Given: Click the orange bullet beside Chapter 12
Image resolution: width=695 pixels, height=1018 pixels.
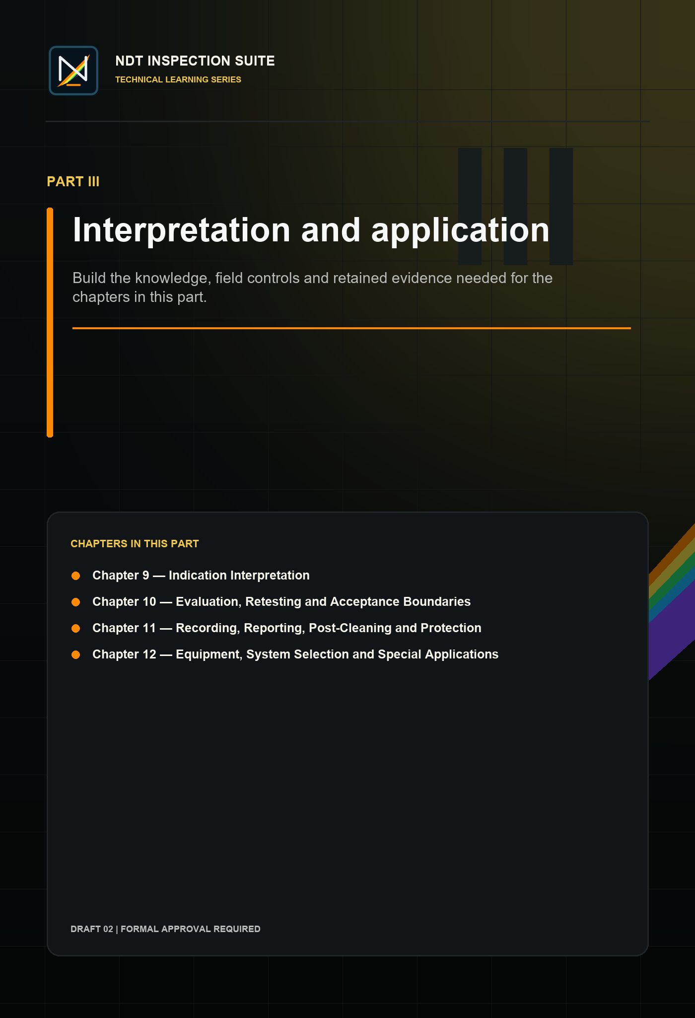Looking at the screenshot, I should [x=76, y=654].
